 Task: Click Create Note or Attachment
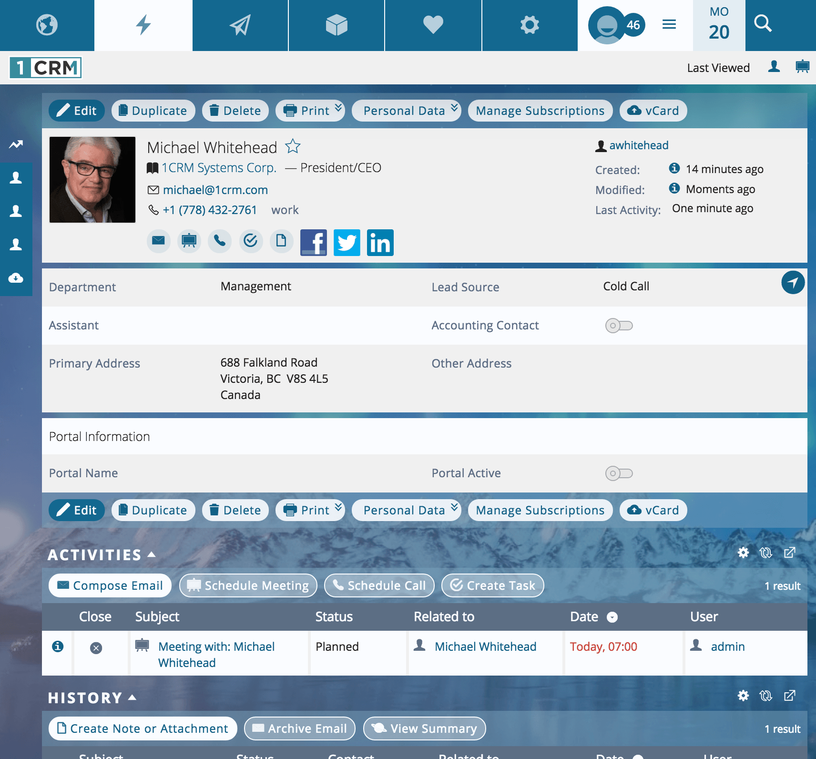coord(143,728)
